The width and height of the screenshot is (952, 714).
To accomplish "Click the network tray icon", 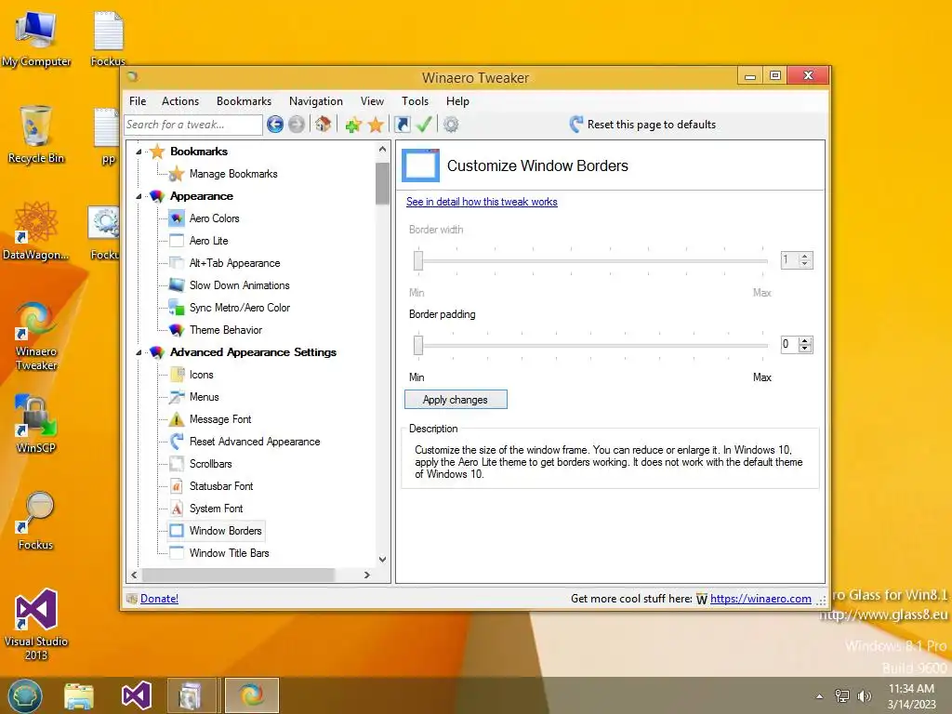I will click(842, 695).
